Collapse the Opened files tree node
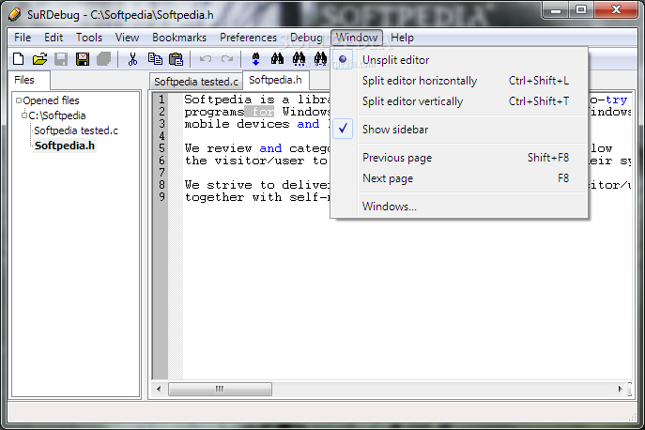 tap(19, 100)
